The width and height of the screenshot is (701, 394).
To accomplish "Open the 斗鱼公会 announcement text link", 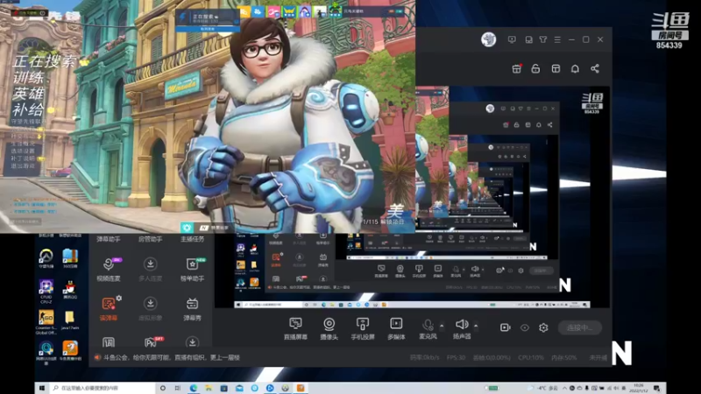I will (172, 357).
